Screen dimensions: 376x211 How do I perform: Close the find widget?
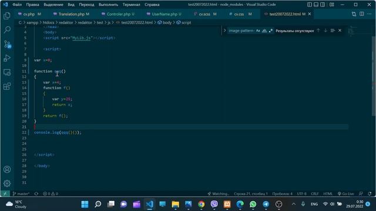[340, 30]
